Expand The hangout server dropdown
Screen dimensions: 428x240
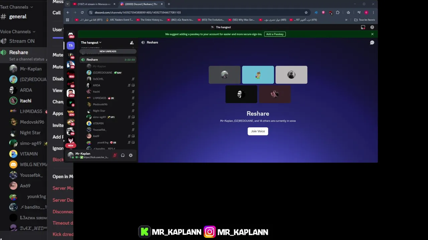(x=91, y=43)
